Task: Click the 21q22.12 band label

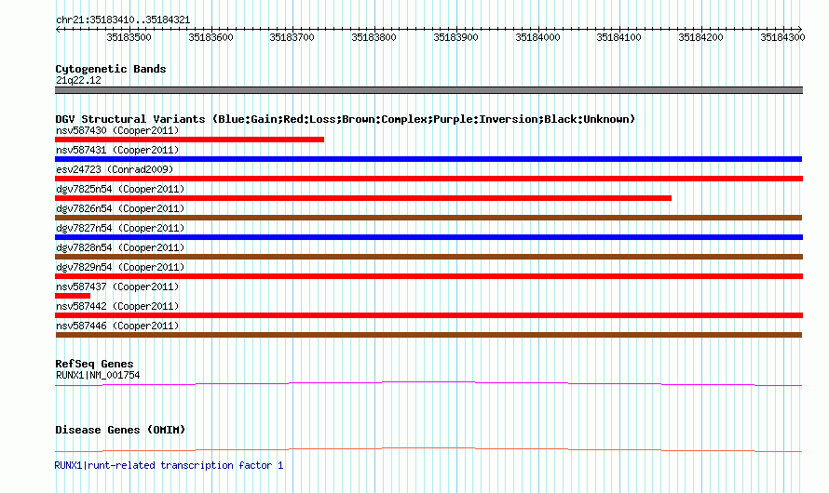Action: 78,80
